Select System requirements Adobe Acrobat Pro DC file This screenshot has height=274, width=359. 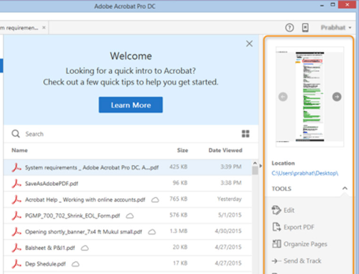click(128, 167)
